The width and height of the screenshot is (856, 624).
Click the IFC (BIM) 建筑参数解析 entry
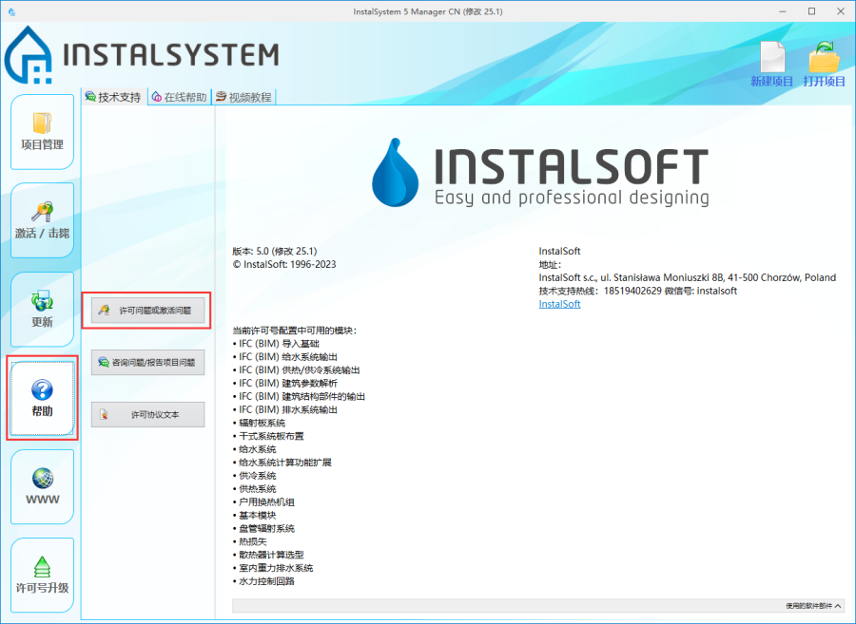pos(285,383)
